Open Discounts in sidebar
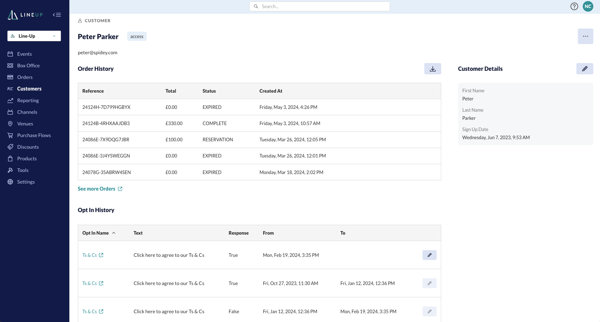The image size is (600, 322). [x=28, y=147]
